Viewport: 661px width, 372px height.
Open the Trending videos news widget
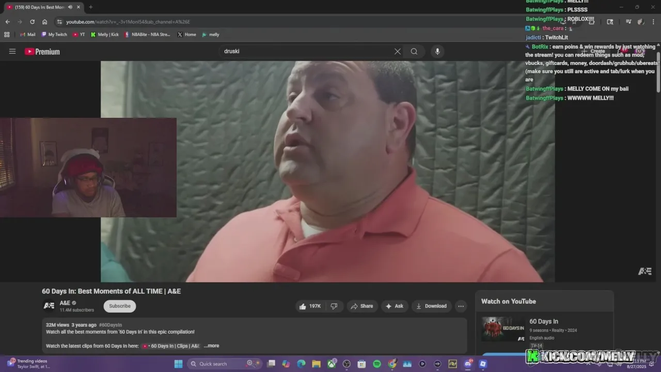(x=28, y=364)
